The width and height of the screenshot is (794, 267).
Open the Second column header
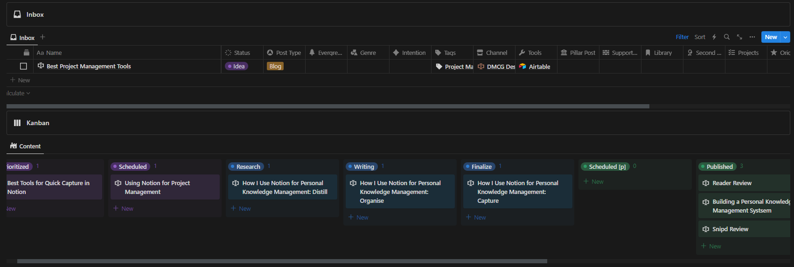pyautogui.click(x=704, y=53)
